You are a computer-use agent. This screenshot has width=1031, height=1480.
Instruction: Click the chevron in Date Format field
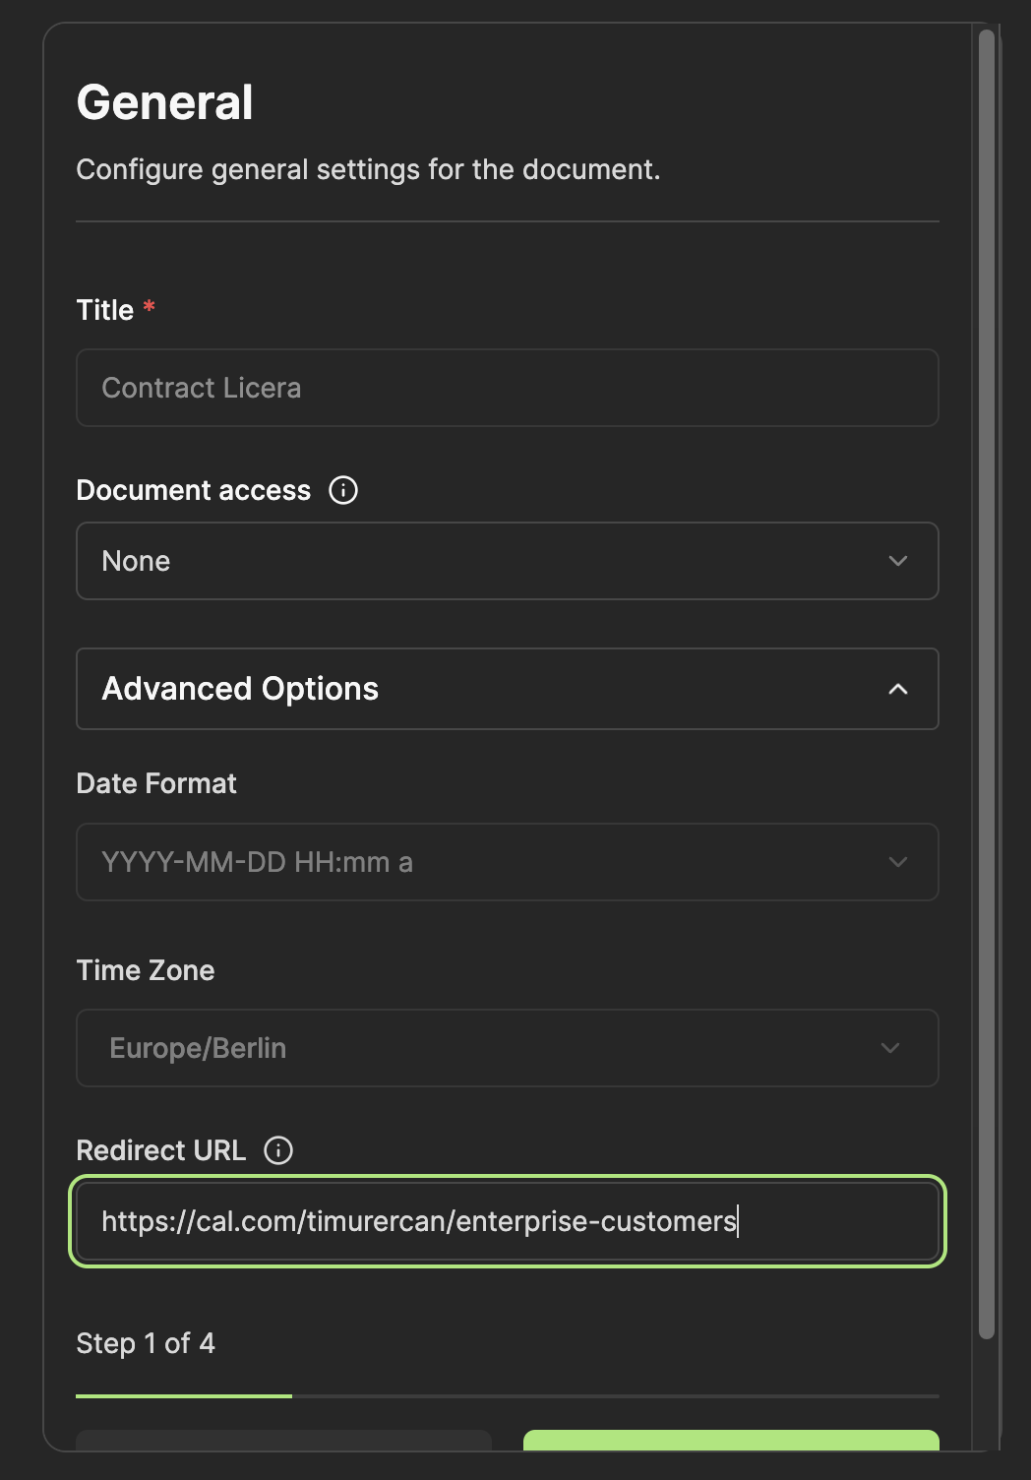897,862
